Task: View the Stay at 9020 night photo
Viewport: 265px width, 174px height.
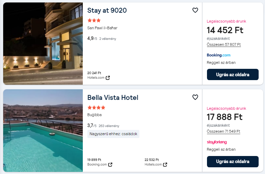Action: tap(43, 43)
